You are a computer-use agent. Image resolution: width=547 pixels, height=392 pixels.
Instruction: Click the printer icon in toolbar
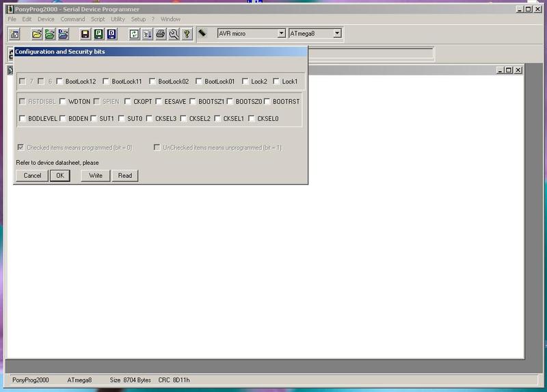(x=161, y=34)
